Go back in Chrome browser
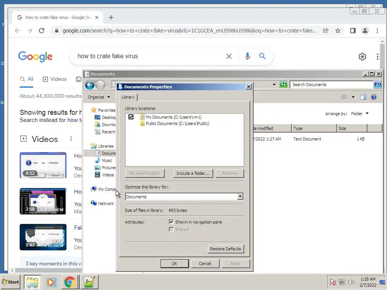This screenshot has height=290, width=387. tap(17, 31)
